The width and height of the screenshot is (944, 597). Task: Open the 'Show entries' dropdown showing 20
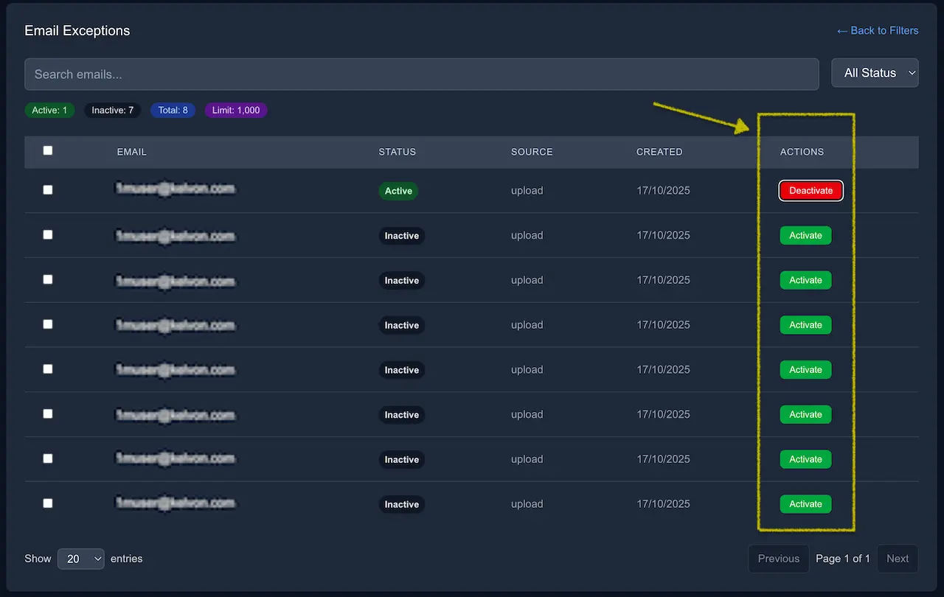pos(80,559)
